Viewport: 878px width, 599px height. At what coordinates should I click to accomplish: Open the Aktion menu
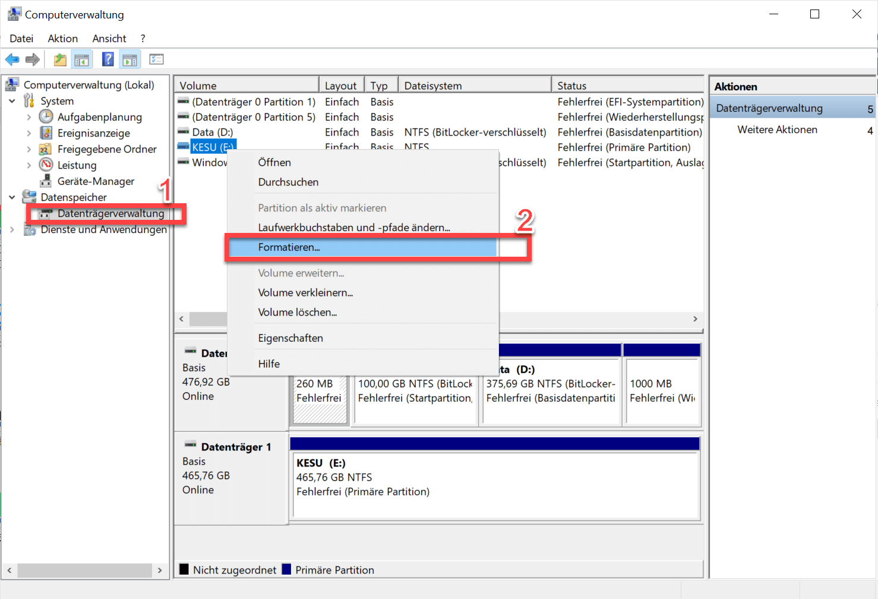click(63, 39)
